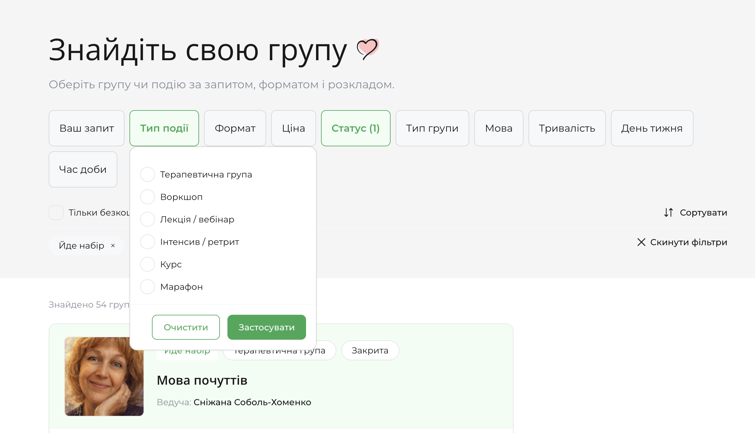755x433 pixels.
Task: Click the 'Застосувати' button
Action: [266, 327]
